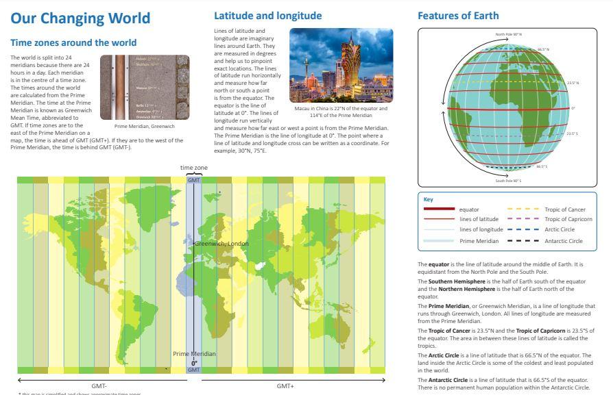Click the Tropic of Cancer dashed yellow swatch
Image resolution: width=613 pixels, height=395 pixels.
[523, 209]
